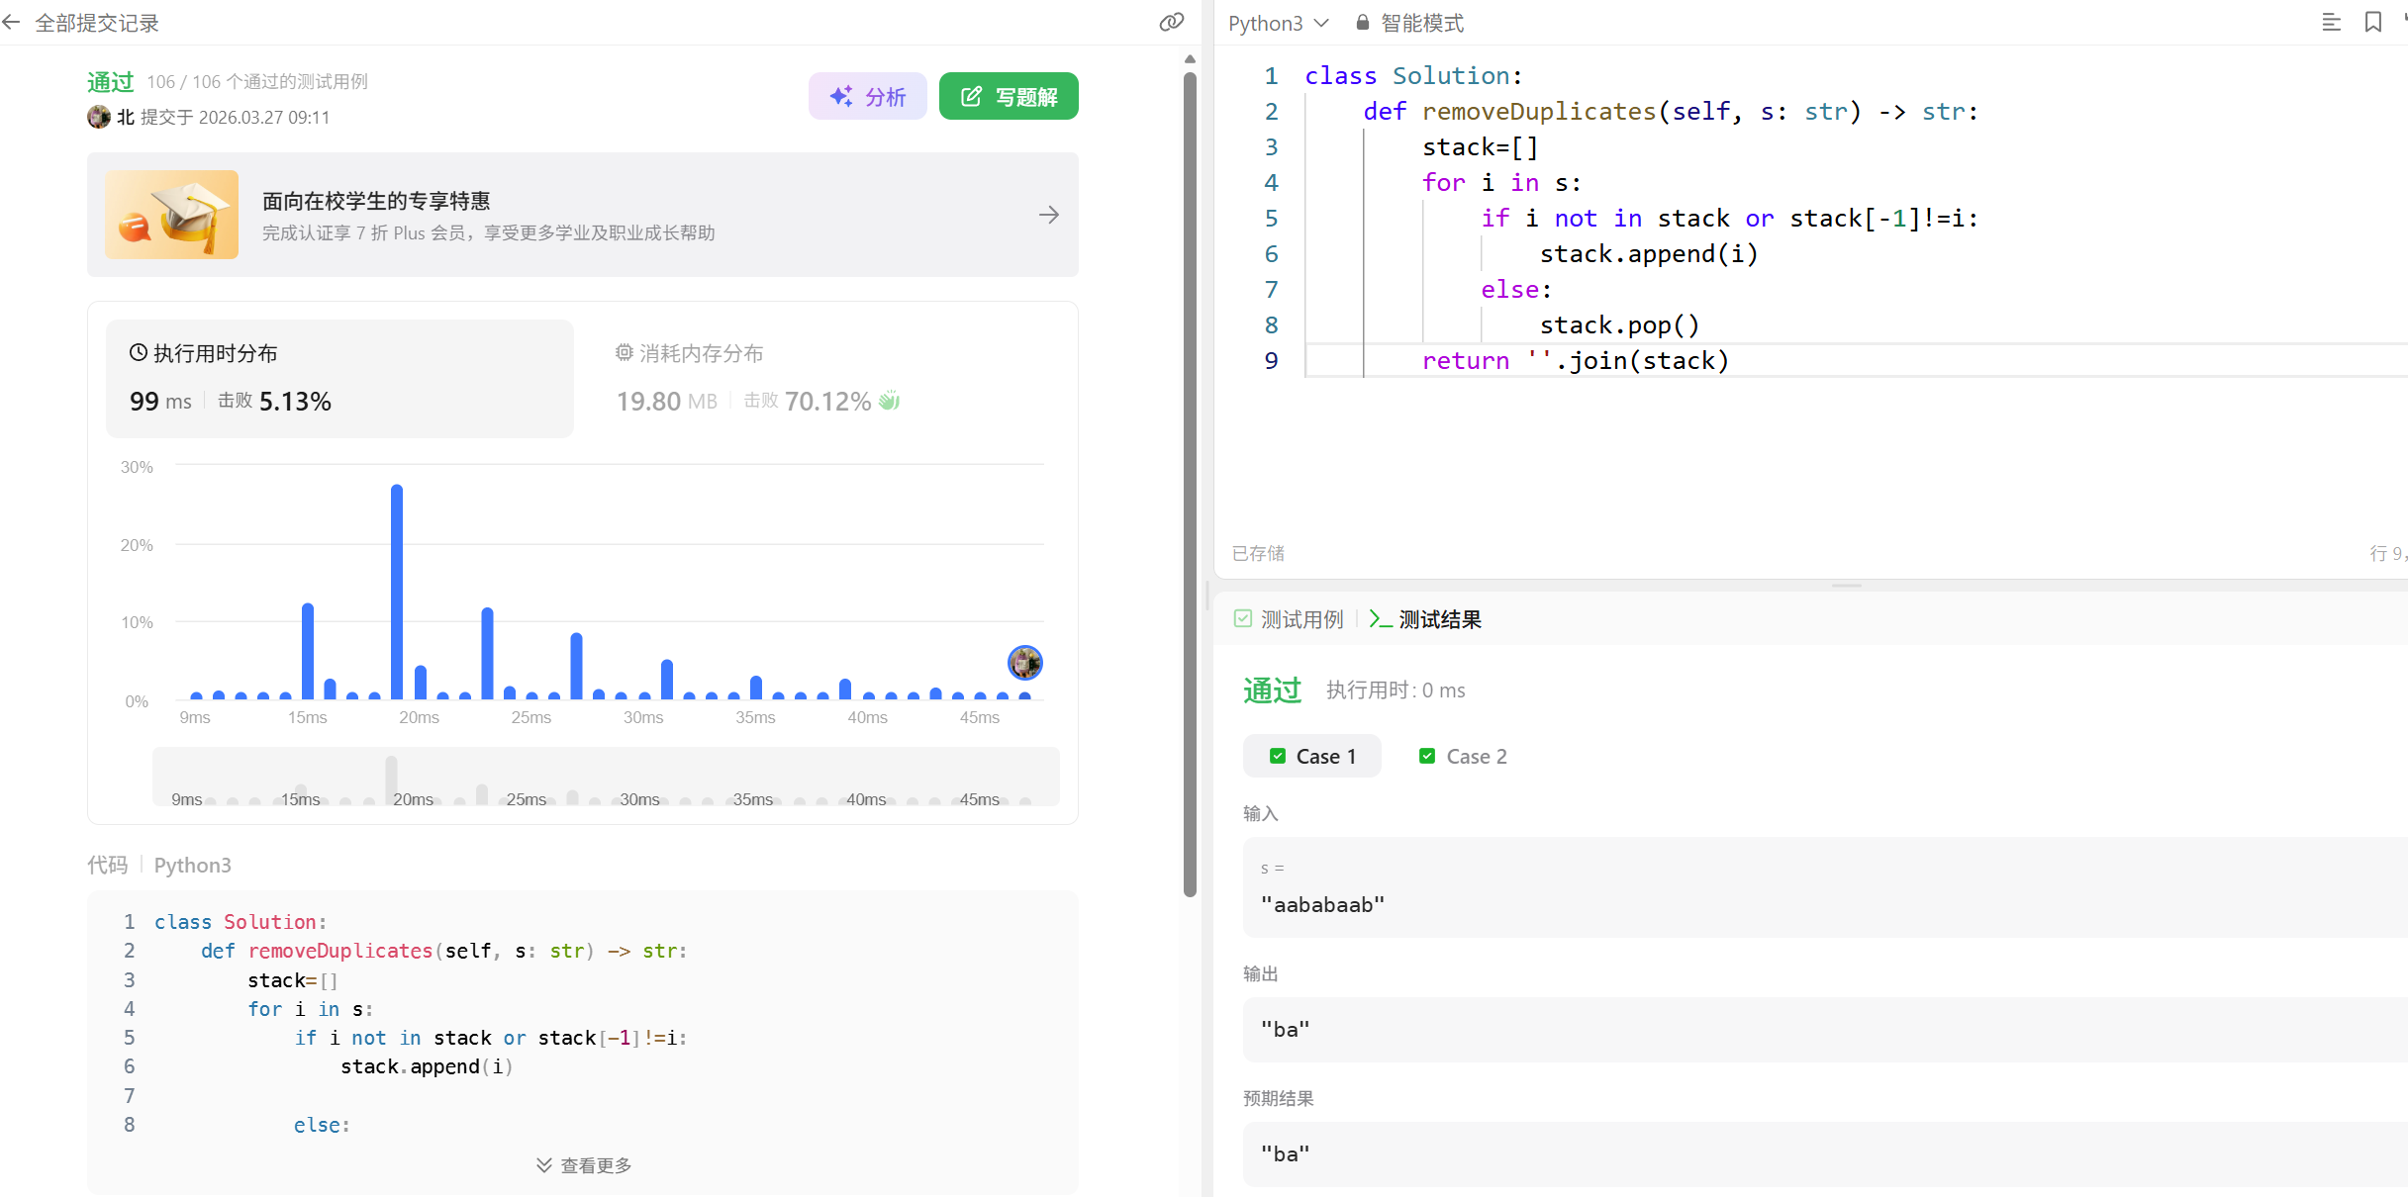Switch to the 测试用例 tab
The width and height of the screenshot is (2408, 1197).
(1289, 619)
